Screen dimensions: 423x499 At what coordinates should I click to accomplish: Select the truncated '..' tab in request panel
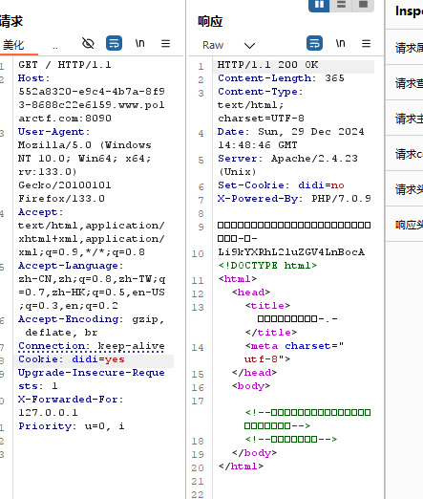tap(55, 47)
